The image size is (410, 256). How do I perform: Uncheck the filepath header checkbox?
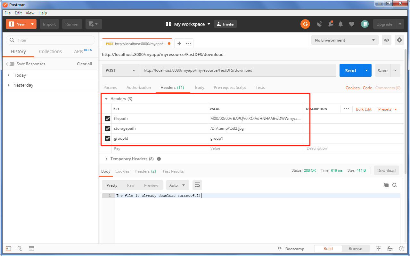pos(107,119)
